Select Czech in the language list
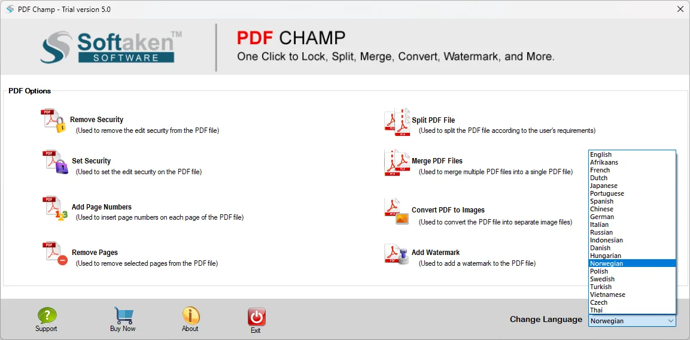 (x=632, y=302)
